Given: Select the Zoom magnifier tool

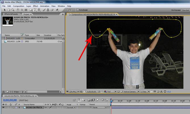Looking at the screenshot, I should [12, 10].
